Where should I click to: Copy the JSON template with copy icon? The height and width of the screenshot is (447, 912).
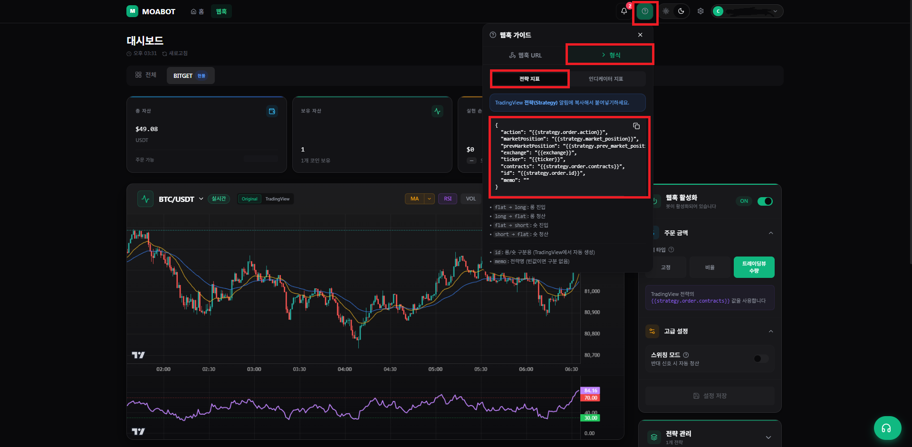pos(636,126)
